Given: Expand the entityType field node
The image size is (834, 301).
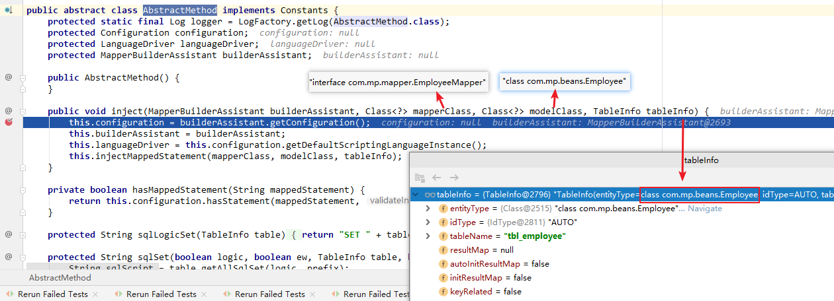Looking at the screenshot, I should (x=430, y=209).
